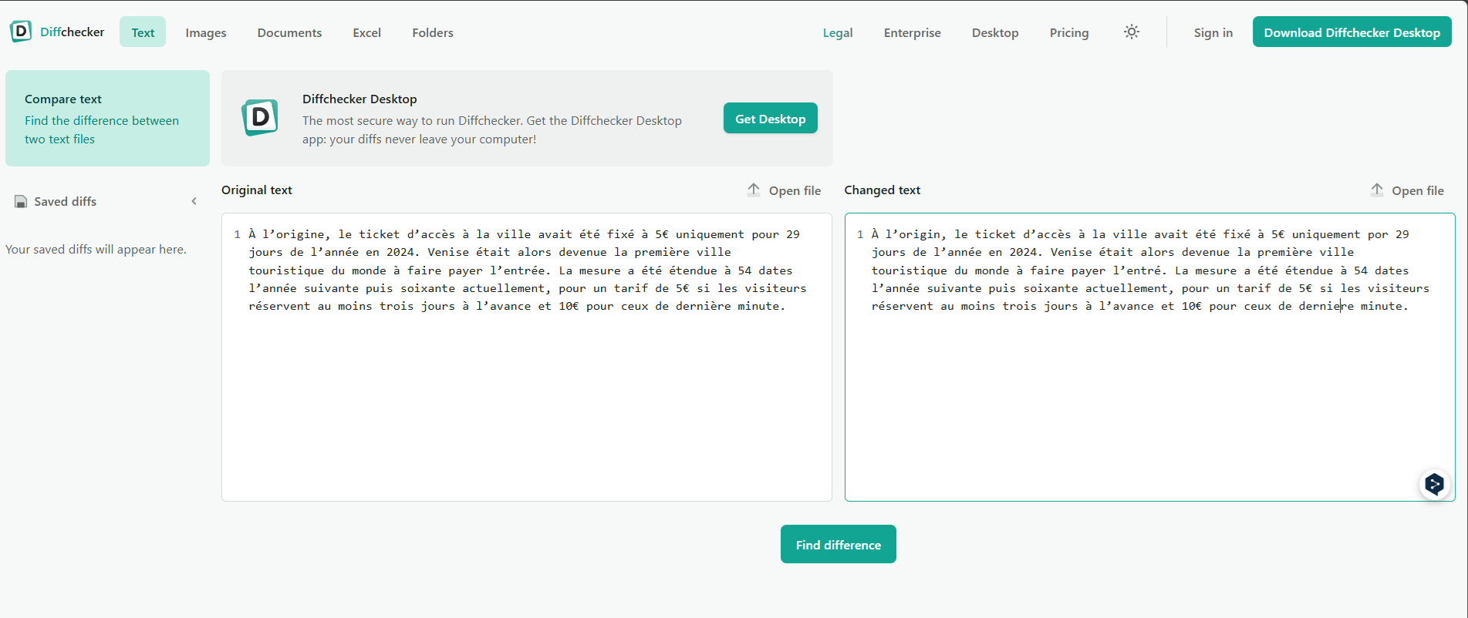Click the Find difference button
The width and height of the screenshot is (1468, 618).
[x=839, y=544]
